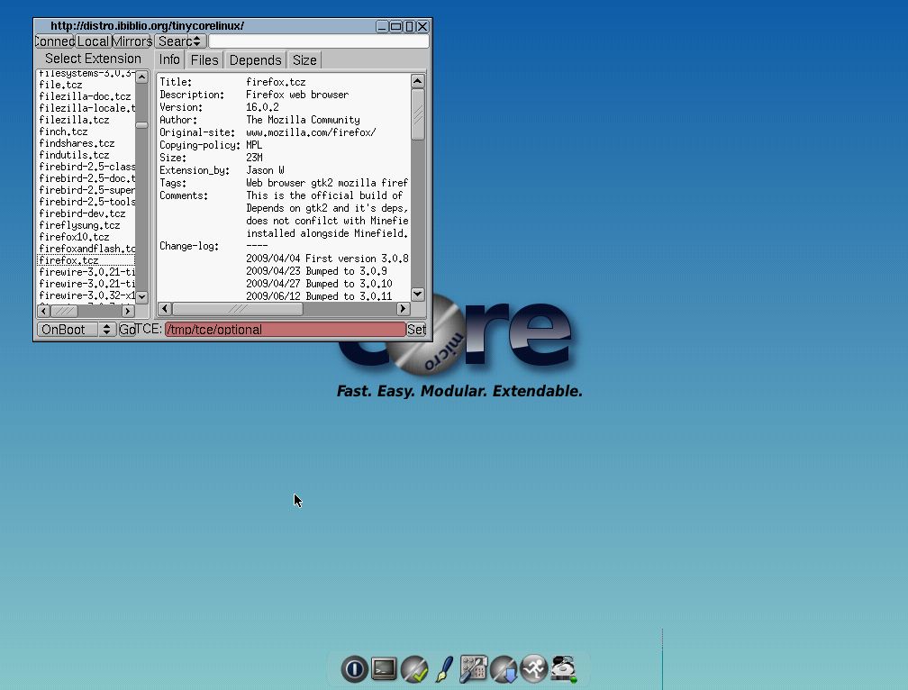This screenshot has width=908, height=690.
Task: Select filezilla-doc.tcz in the extension list
Action: pyautogui.click(x=86, y=96)
